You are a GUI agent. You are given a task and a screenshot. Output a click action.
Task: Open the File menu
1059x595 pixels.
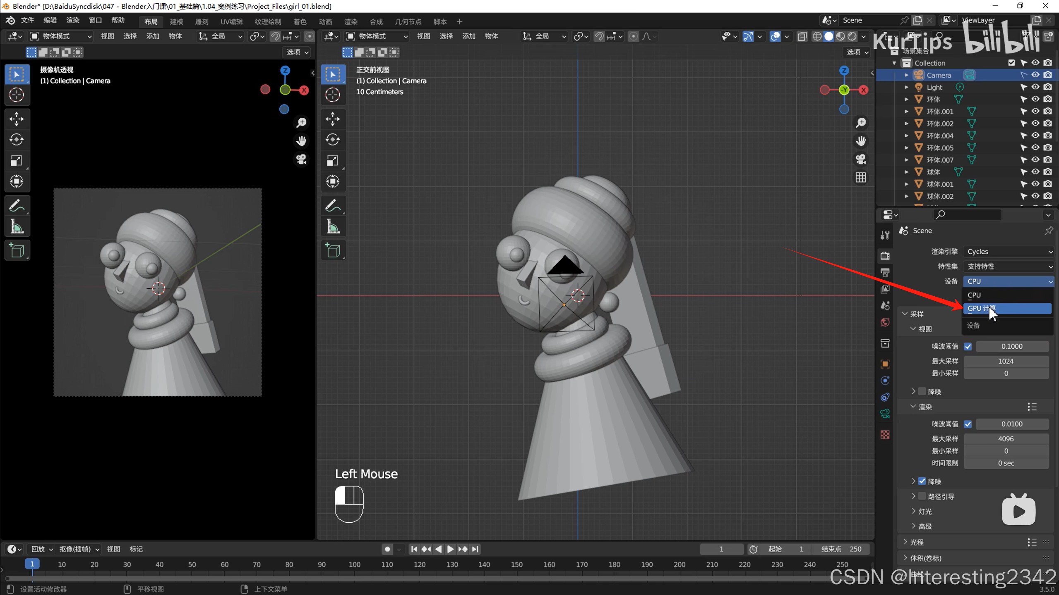point(27,20)
